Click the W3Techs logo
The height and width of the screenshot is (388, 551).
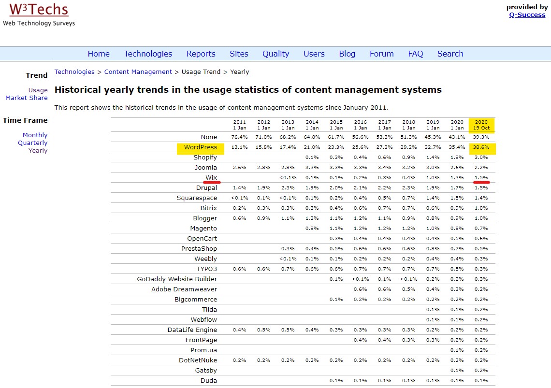(x=39, y=14)
